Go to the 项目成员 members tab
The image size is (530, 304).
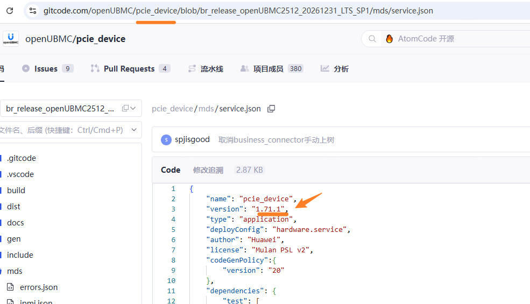268,68
